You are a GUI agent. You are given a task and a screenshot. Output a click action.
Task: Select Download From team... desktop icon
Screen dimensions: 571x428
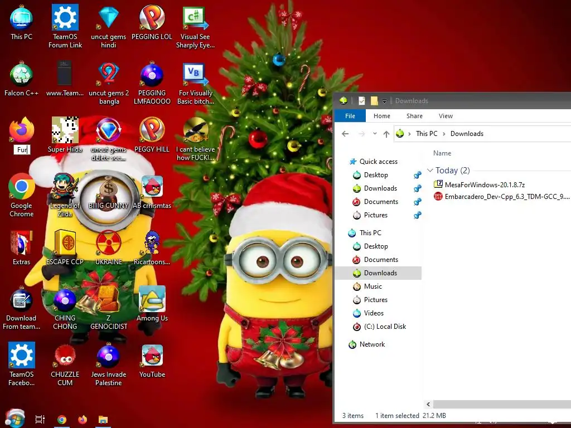pos(22,309)
